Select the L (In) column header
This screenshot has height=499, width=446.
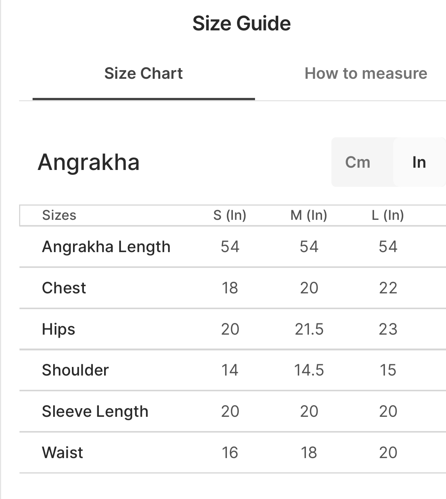pos(388,215)
